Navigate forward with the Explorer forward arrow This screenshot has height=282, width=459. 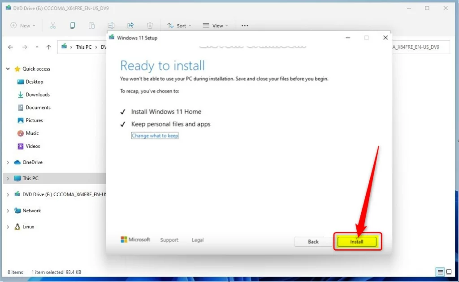[25, 47]
